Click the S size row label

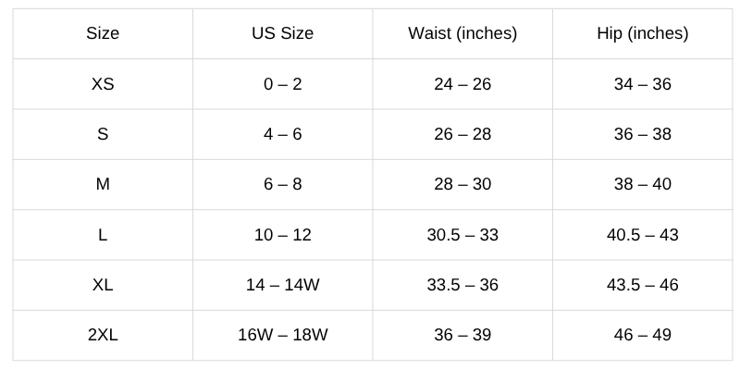pos(103,134)
